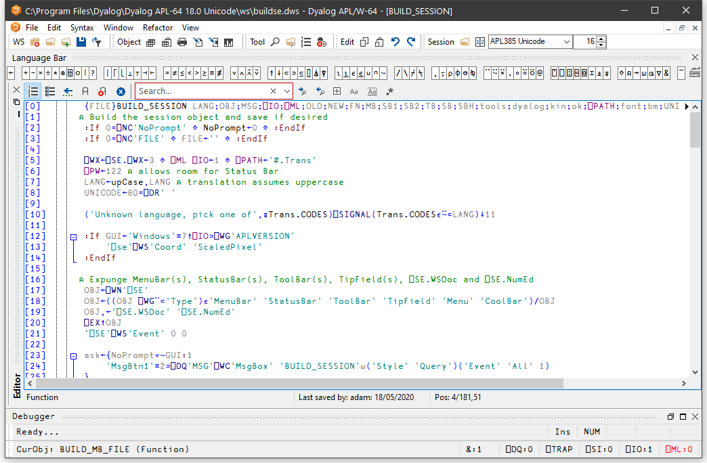
Task: Click the magnifying glass in Tool toolbar
Action: tap(275, 42)
